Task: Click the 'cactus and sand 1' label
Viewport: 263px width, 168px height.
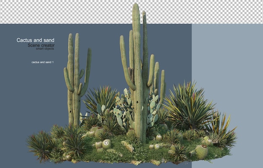Action: pyautogui.click(x=42, y=62)
